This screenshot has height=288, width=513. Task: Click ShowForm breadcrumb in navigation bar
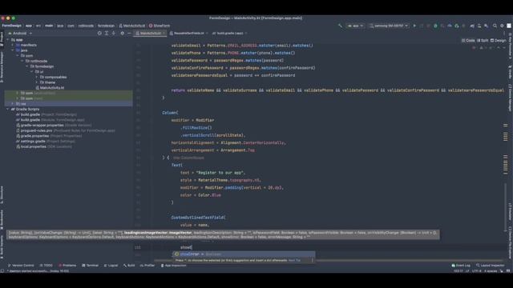click(160, 26)
